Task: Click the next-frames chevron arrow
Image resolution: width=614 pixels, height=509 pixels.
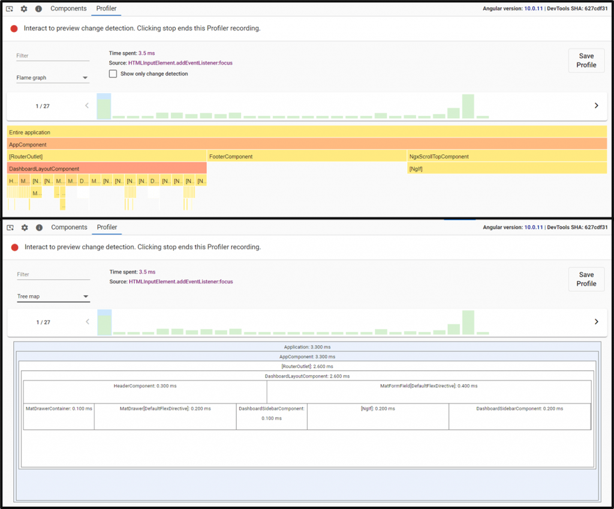Action: coord(597,105)
